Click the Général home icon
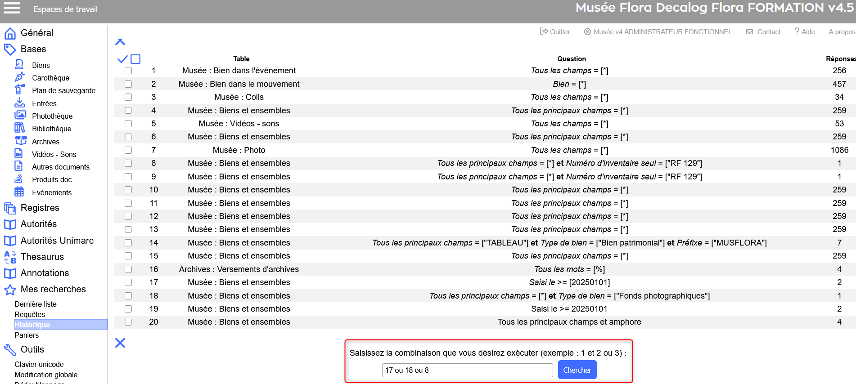This screenshot has width=856, height=384. pyautogui.click(x=10, y=33)
